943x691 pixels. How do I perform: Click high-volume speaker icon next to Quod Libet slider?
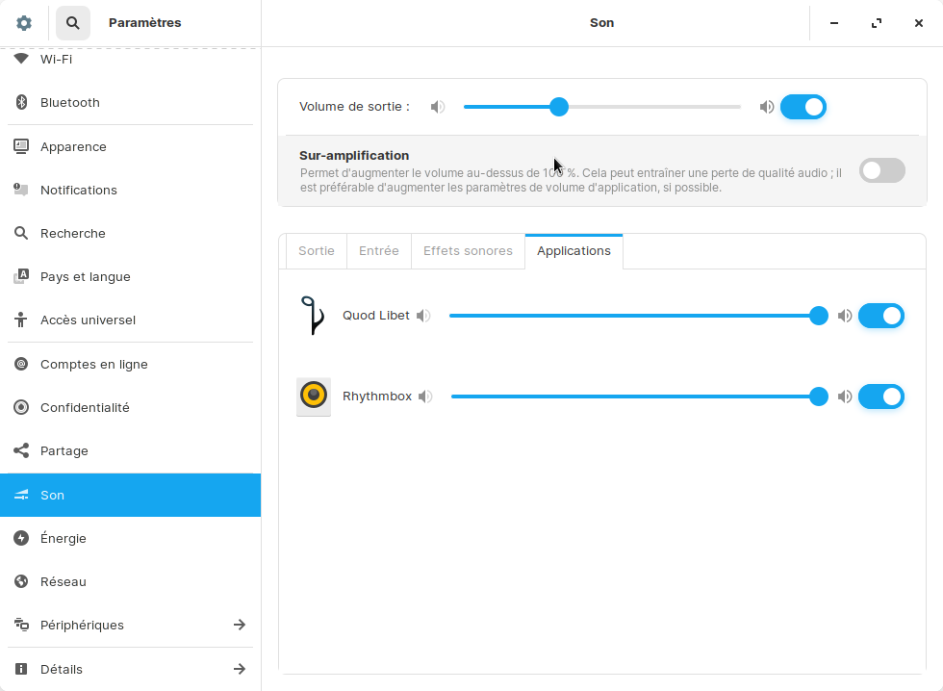point(845,316)
